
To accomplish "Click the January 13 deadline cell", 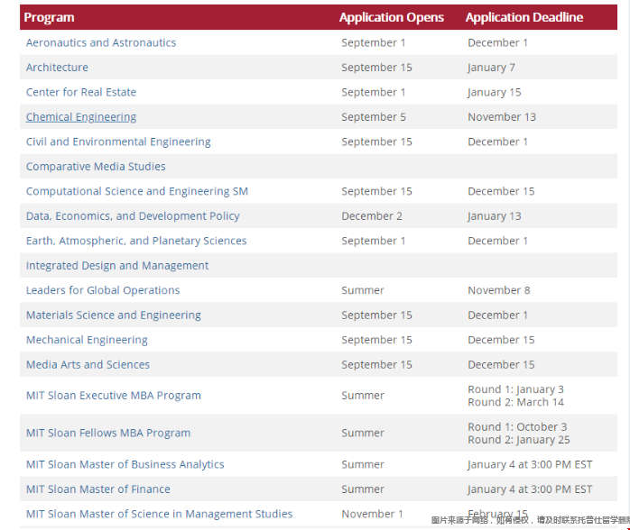I will pos(495,215).
